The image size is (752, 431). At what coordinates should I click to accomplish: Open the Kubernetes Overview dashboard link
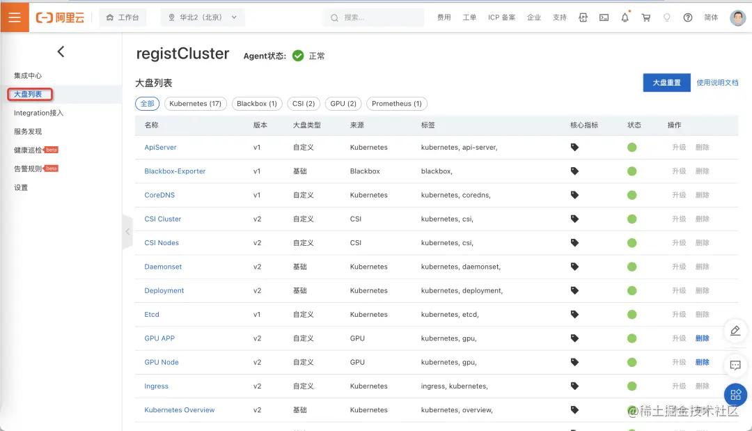tap(180, 410)
